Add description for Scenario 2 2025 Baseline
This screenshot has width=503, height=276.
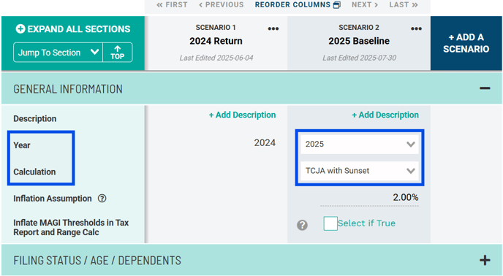pyautogui.click(x=385, y=115)
